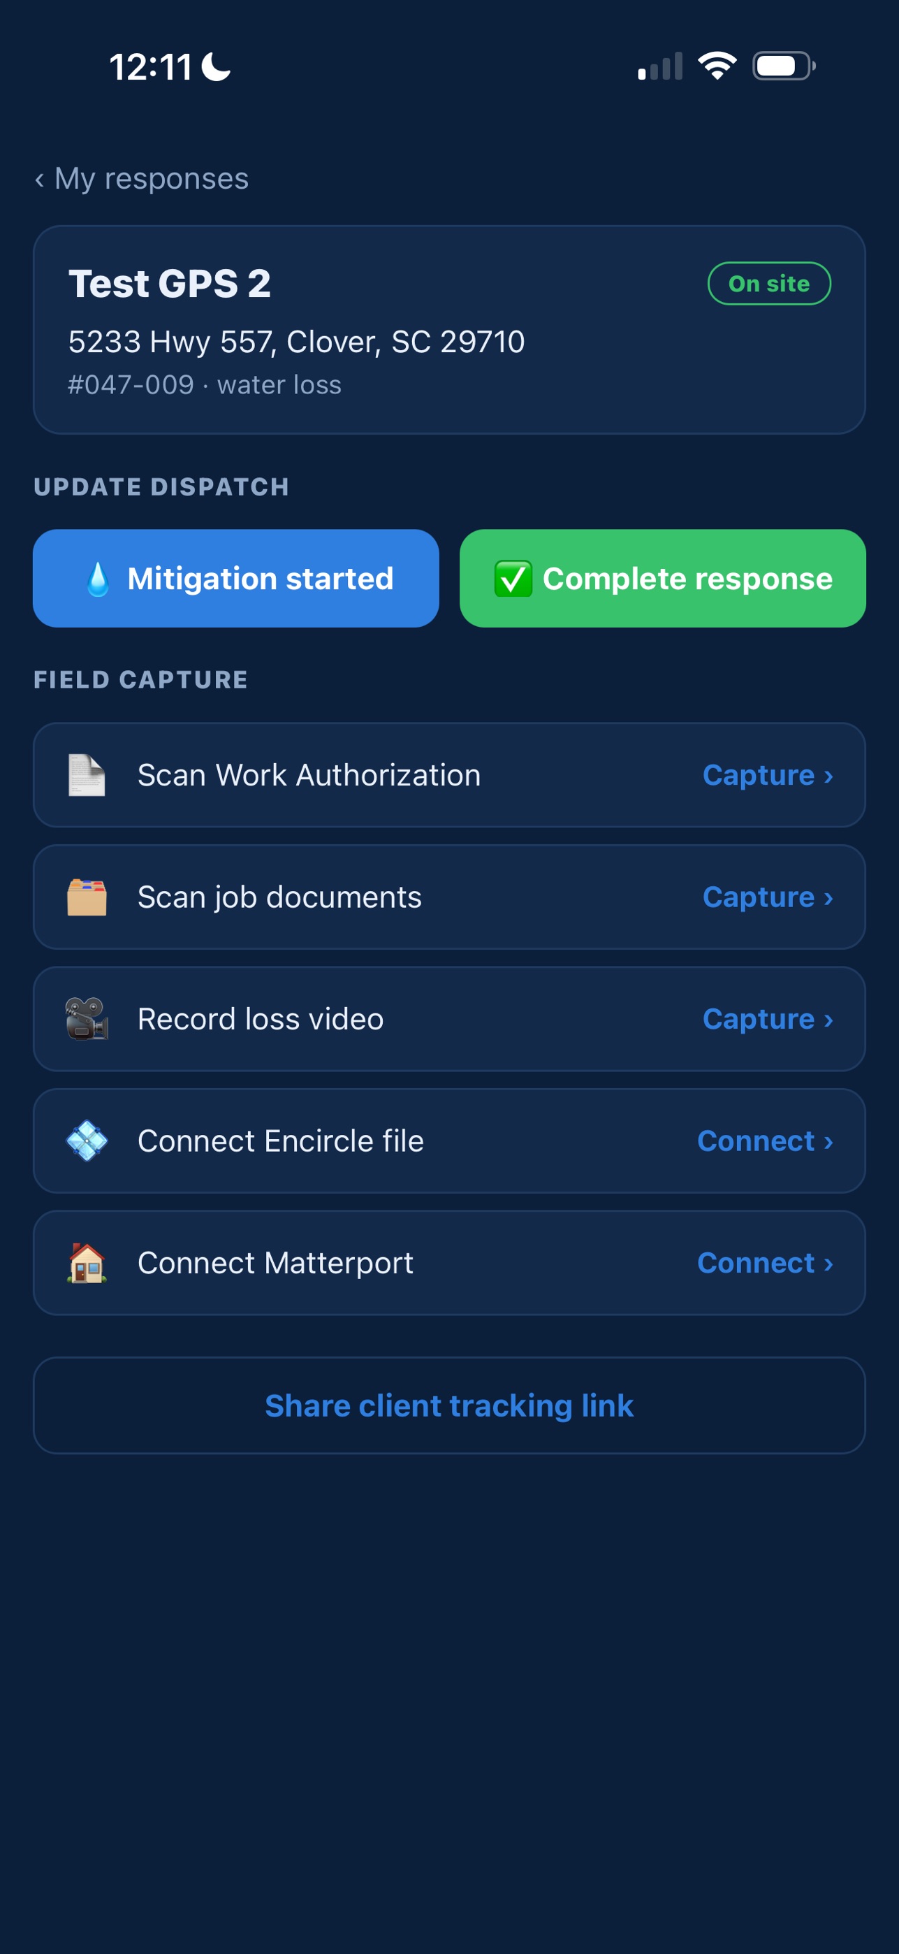Tap the Wi-Fi status icon
Viewport: 899px width, 1954px height.
coord(717,66)
